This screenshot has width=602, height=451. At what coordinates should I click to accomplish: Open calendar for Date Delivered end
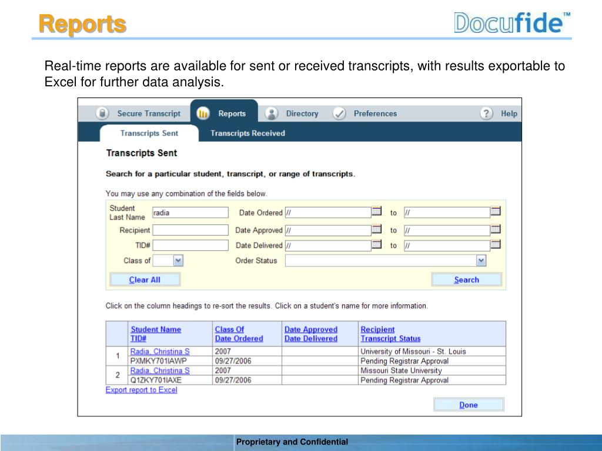(496, 244)
